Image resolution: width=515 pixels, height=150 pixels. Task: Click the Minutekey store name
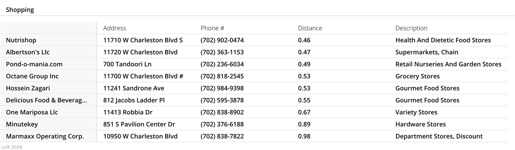click(x=22, y=124)
